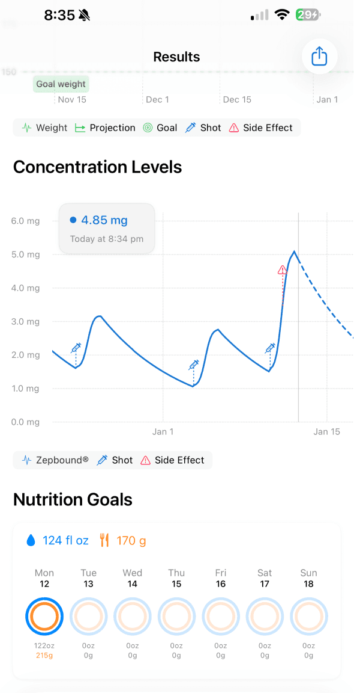Click the Zepbound waveform icon in the lower legend
The image size is (354, 693).
click(x=26, y=460)
